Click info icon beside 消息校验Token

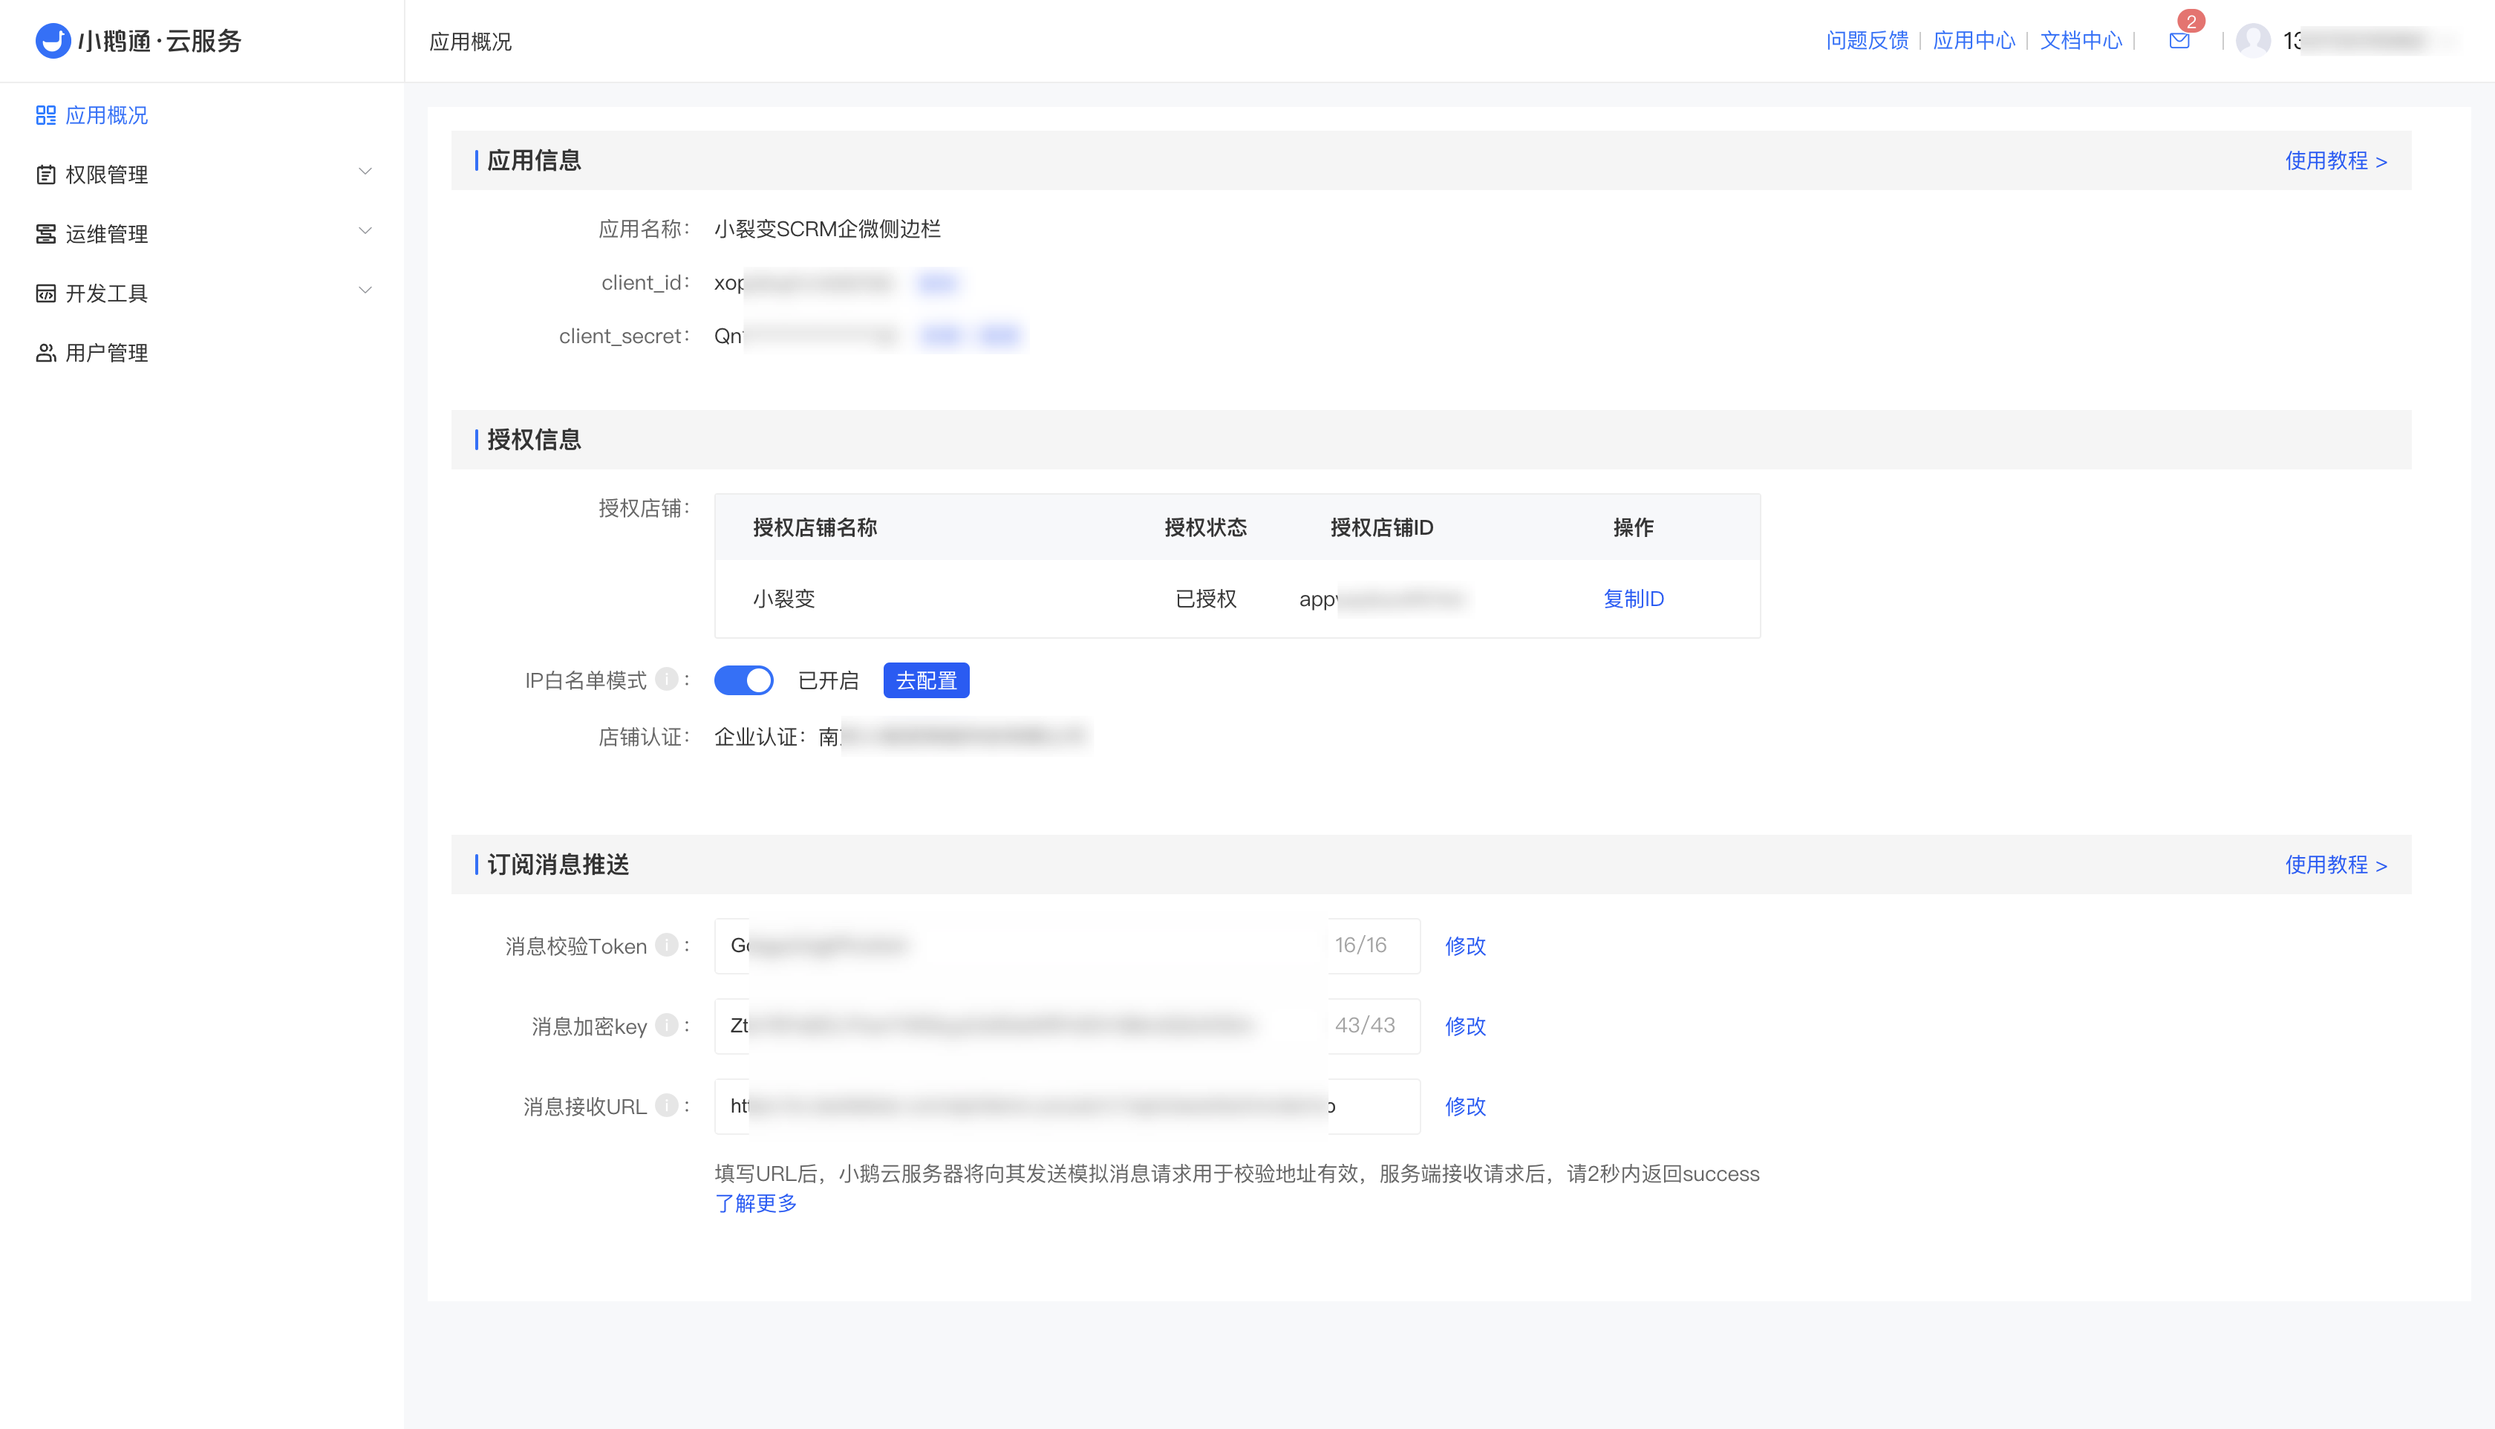pyautogui.click(x=667, y=944)
